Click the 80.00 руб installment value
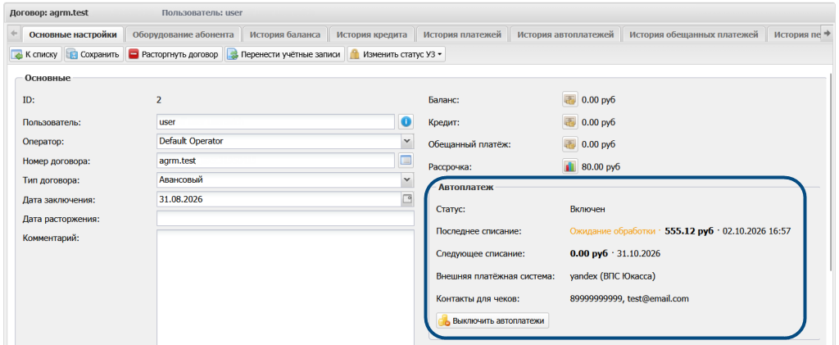 click(601, 167)
